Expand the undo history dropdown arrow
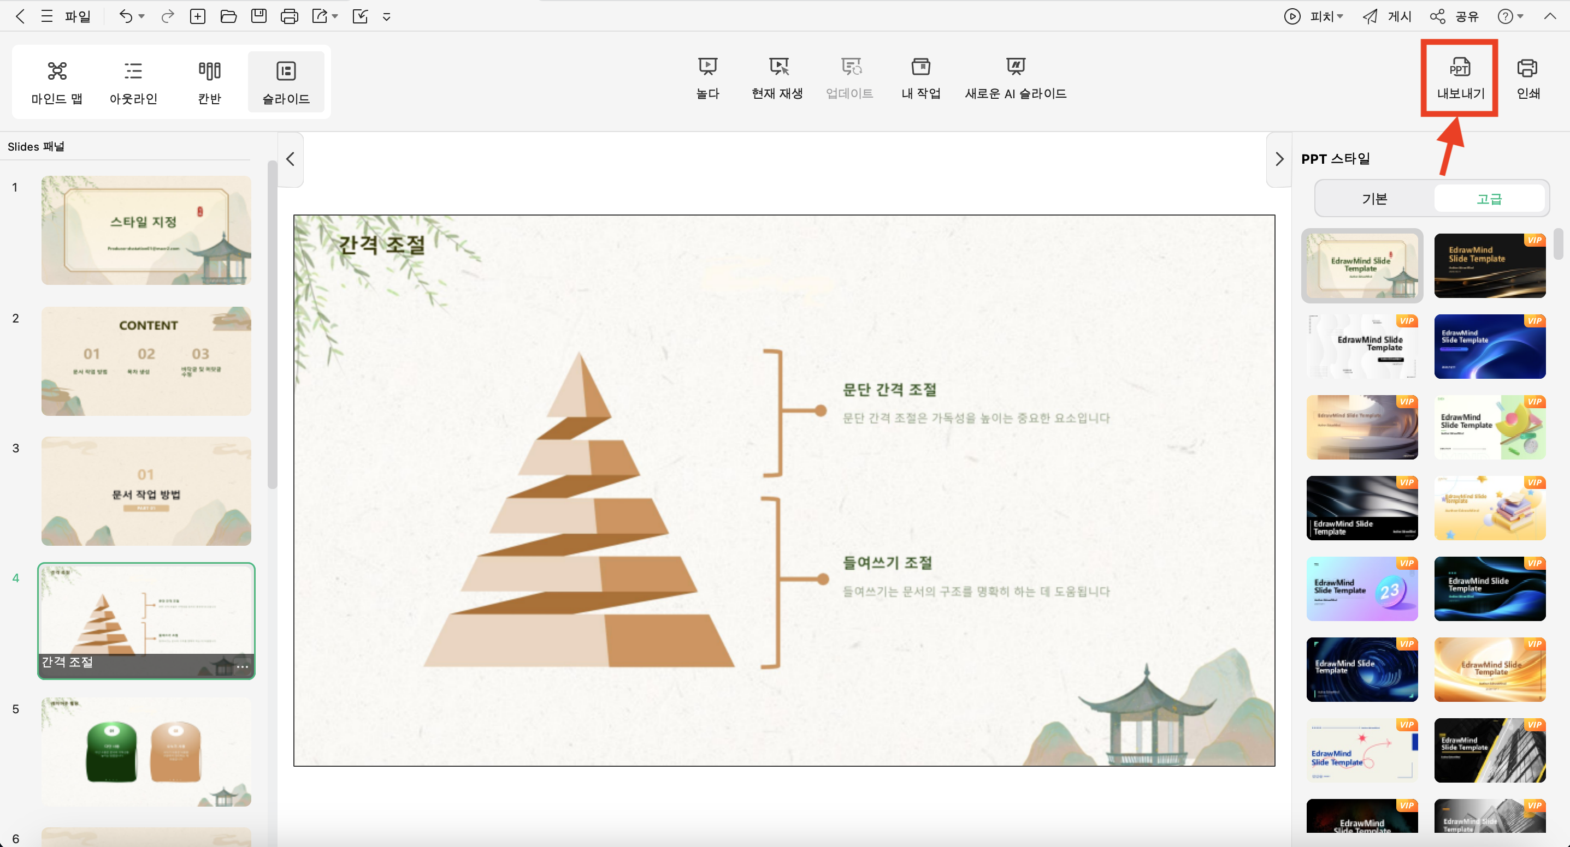1570x847 pixels. 141,16
